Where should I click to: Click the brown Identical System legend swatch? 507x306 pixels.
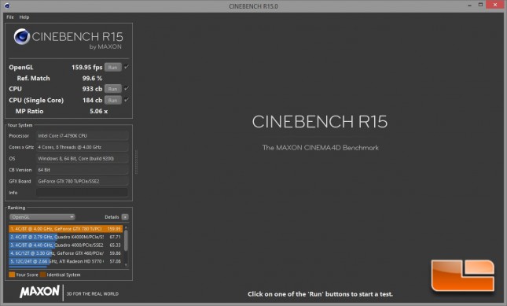point(42,275)
